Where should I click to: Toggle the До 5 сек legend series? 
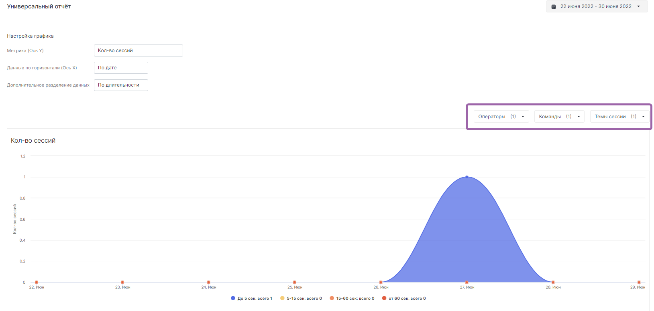[251, 298]
